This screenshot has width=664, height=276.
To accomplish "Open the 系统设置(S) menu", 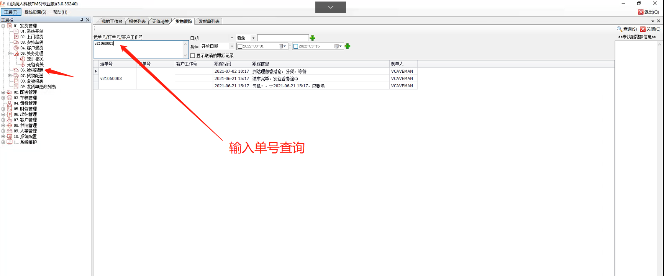I will click(x=35, y=12).
